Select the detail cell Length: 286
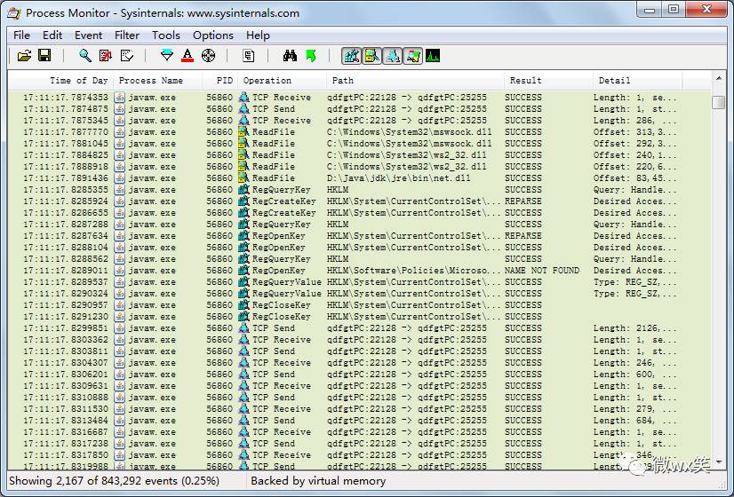This screenshot has width=734, height=497. [634, 120]
